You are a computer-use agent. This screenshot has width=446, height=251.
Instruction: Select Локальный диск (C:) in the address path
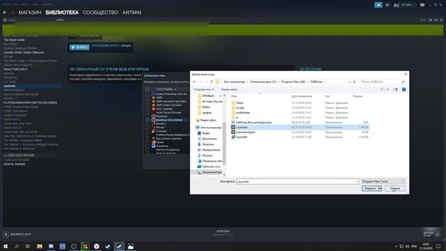(x=263, y=82)
